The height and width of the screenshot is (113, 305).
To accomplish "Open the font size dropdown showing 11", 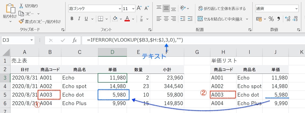I will click(x=133, y=9).
